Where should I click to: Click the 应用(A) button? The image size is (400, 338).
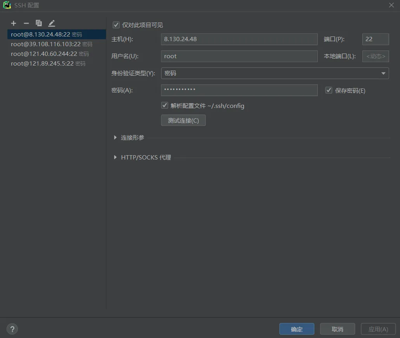pyautogui.click(x=378, y=329)
